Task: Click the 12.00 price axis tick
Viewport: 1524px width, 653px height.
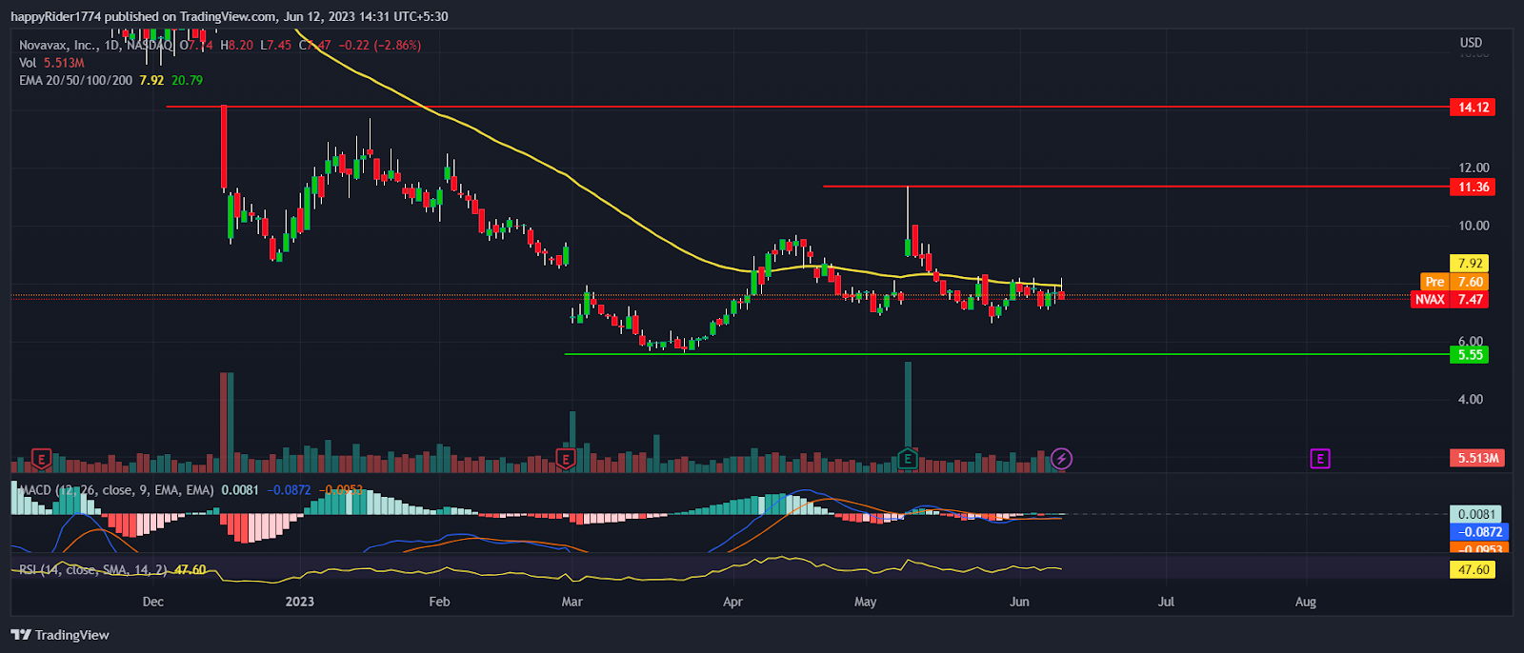Action: pyautogui.click(x=1474, y=168)
